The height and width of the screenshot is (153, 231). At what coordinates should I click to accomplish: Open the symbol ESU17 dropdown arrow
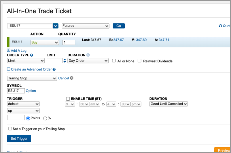[56, 26]
